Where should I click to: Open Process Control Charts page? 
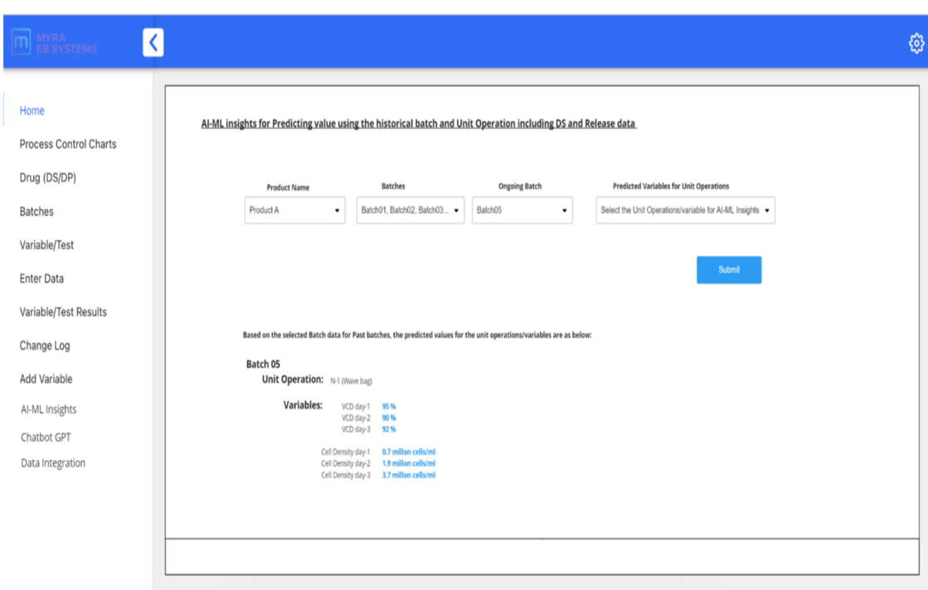(68, 144)
